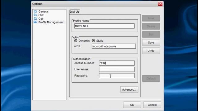Click the Profile Name group label
The image size is (198, 111).
[x=81, y=21]
